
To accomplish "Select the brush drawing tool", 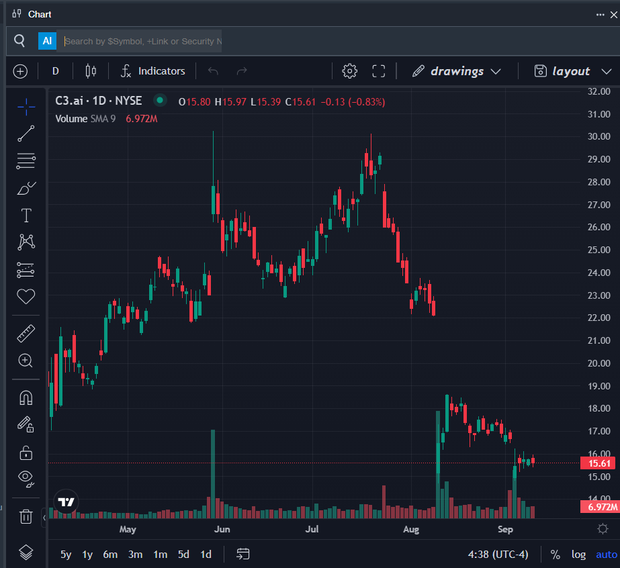I will coord(26,189).
